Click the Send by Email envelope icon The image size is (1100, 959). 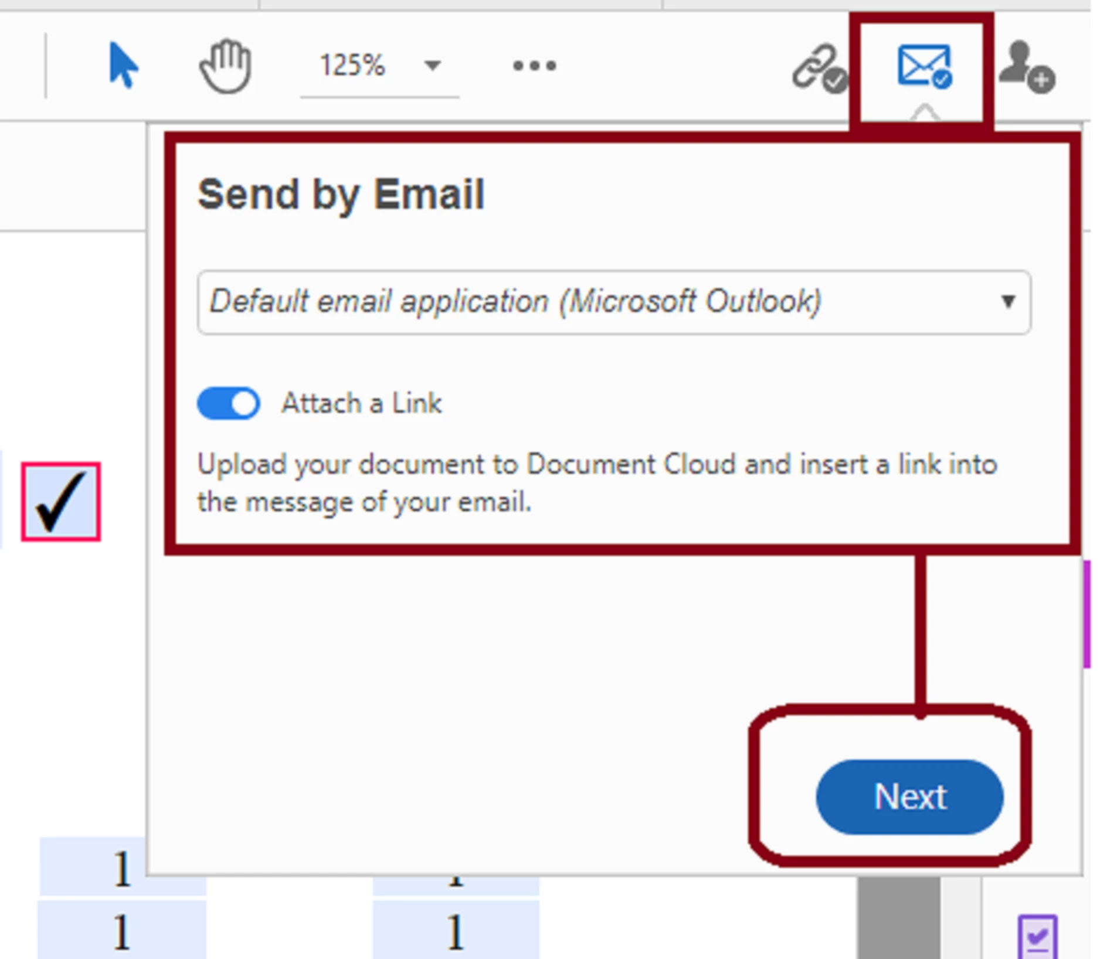point(925,66)
